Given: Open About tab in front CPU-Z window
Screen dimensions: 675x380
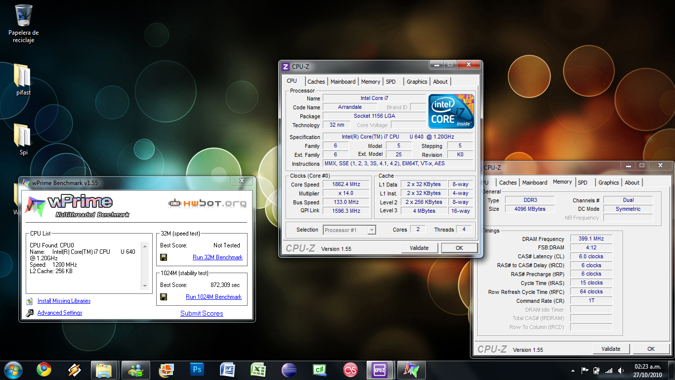Looking at the screenshot, I should 440,82.
